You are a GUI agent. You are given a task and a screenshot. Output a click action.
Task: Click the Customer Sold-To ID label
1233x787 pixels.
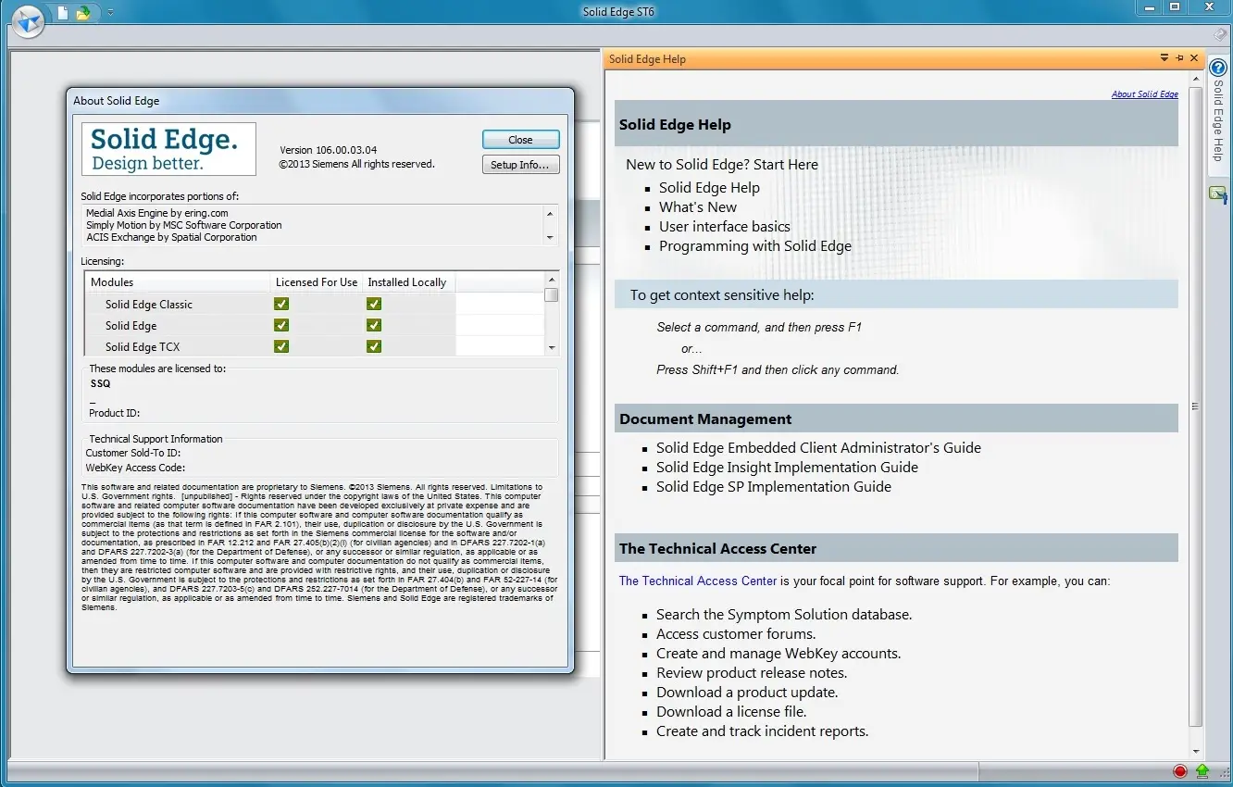pos(133,453)
